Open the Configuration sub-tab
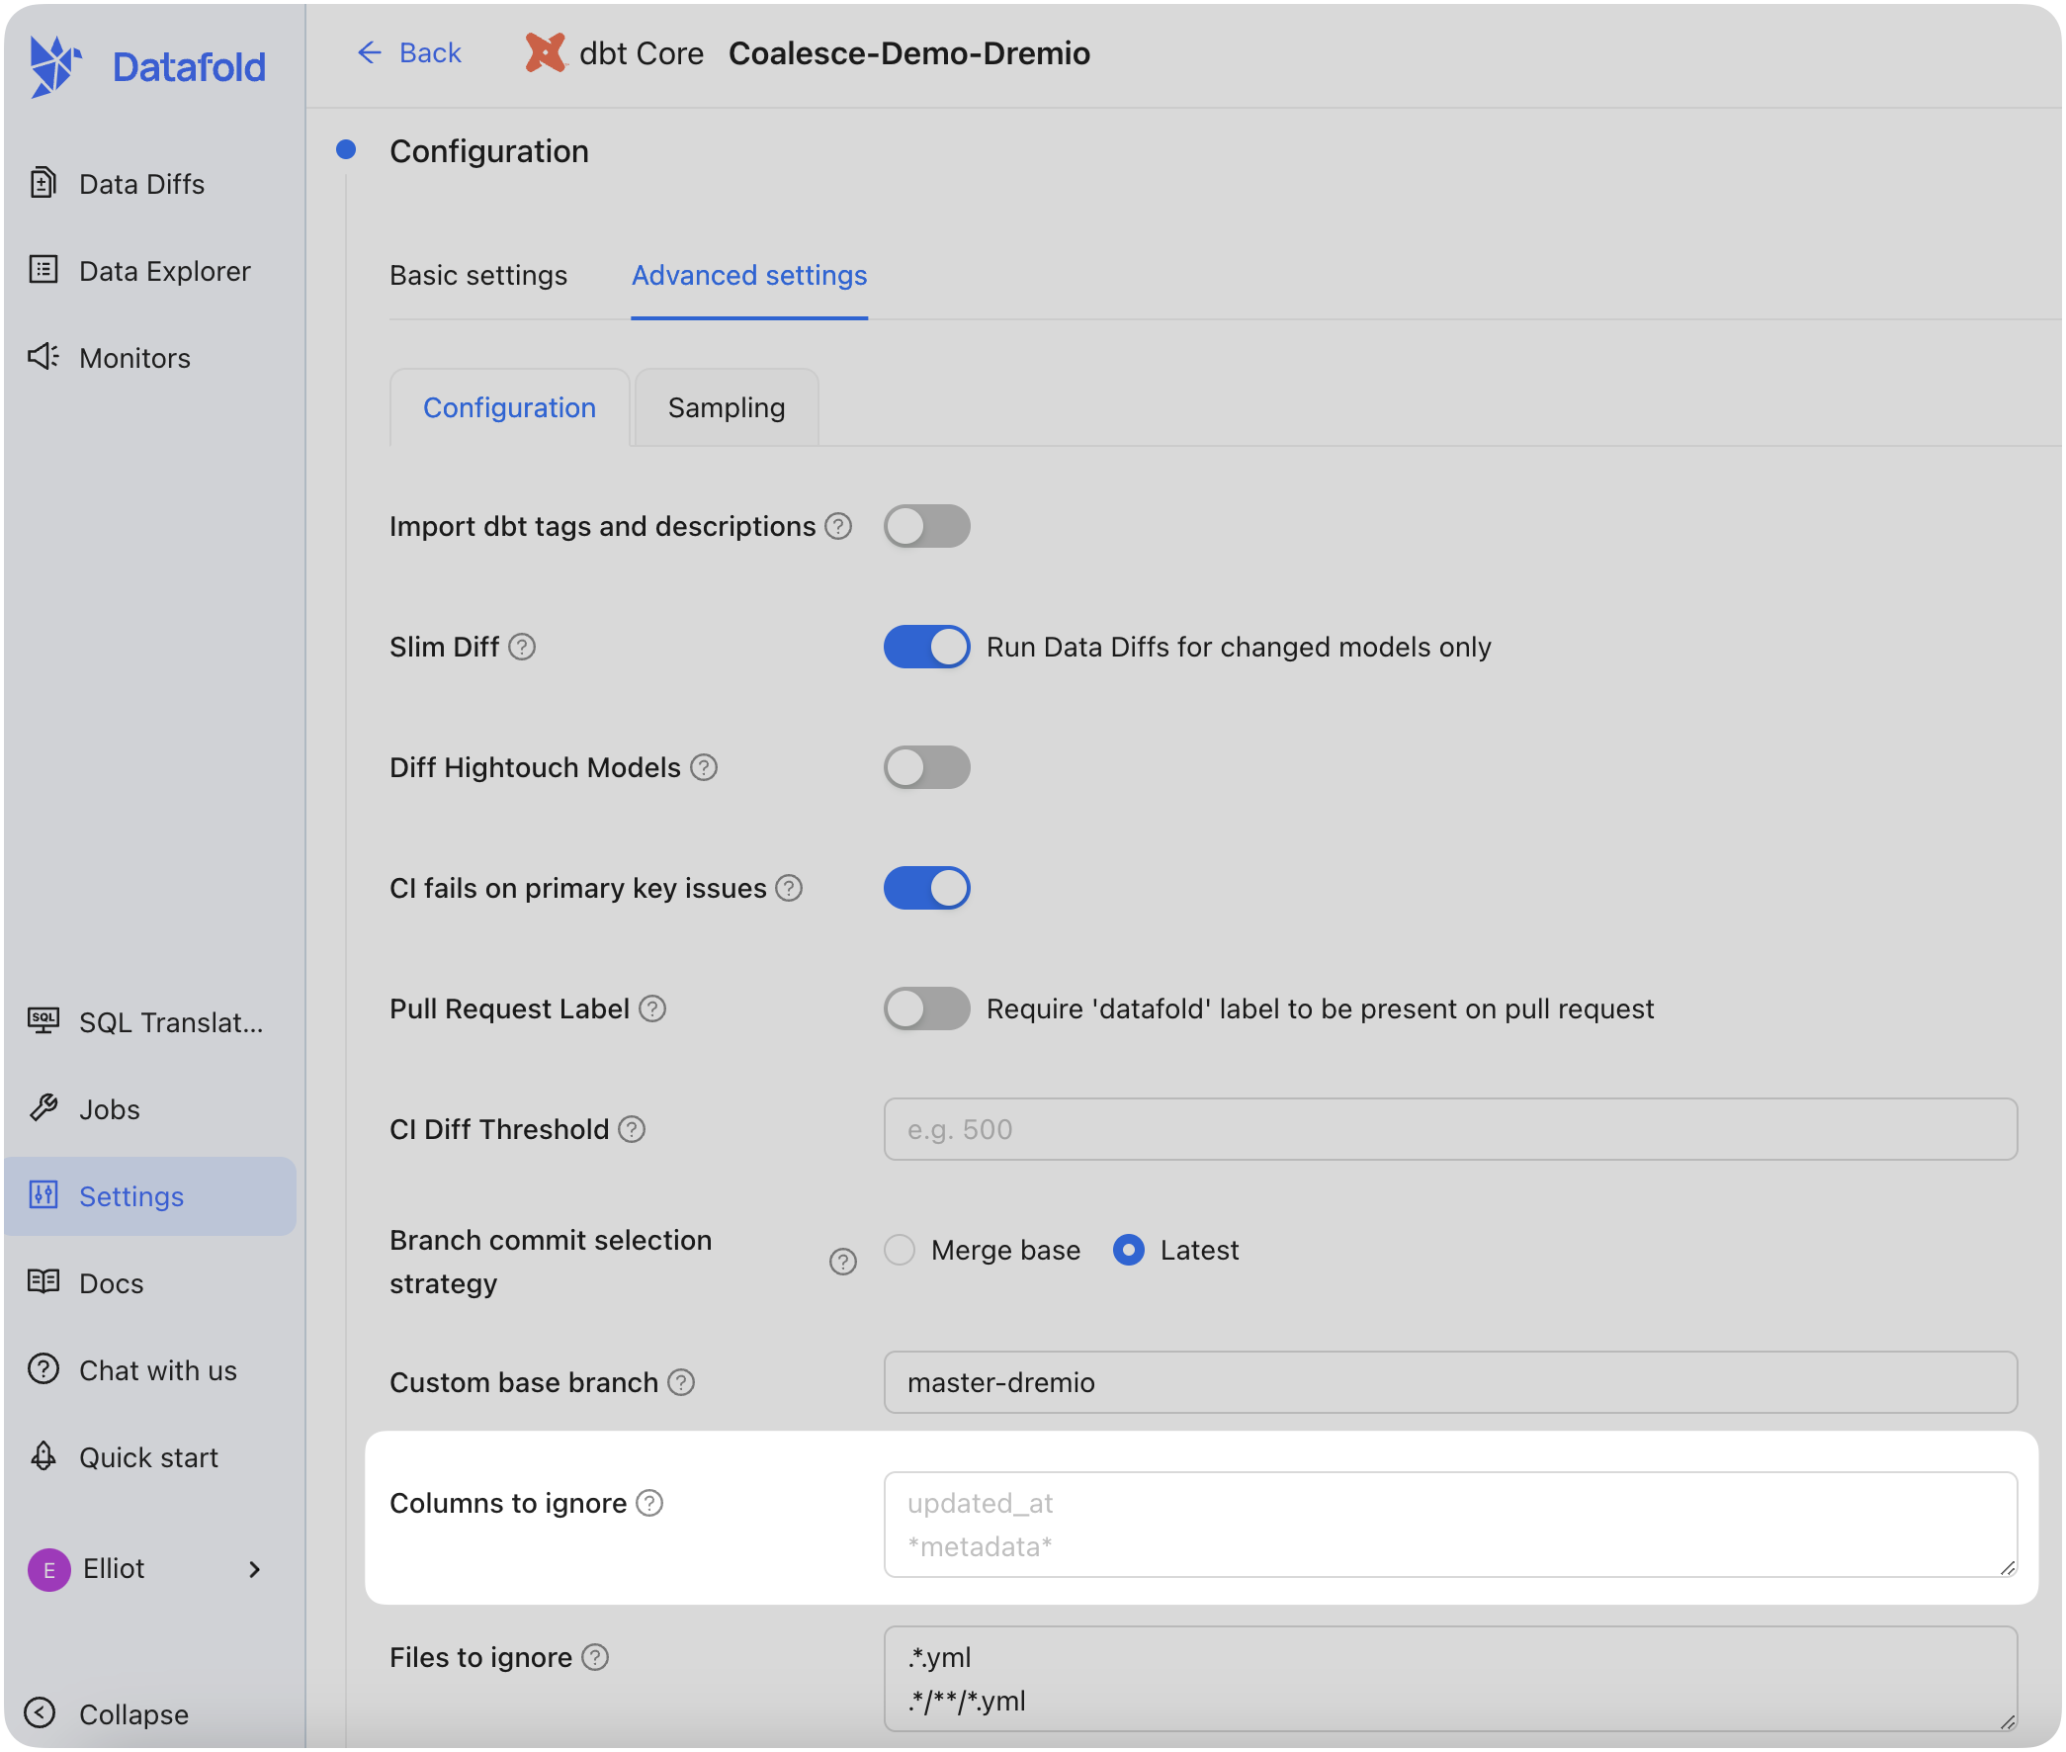 click(509, 408)
